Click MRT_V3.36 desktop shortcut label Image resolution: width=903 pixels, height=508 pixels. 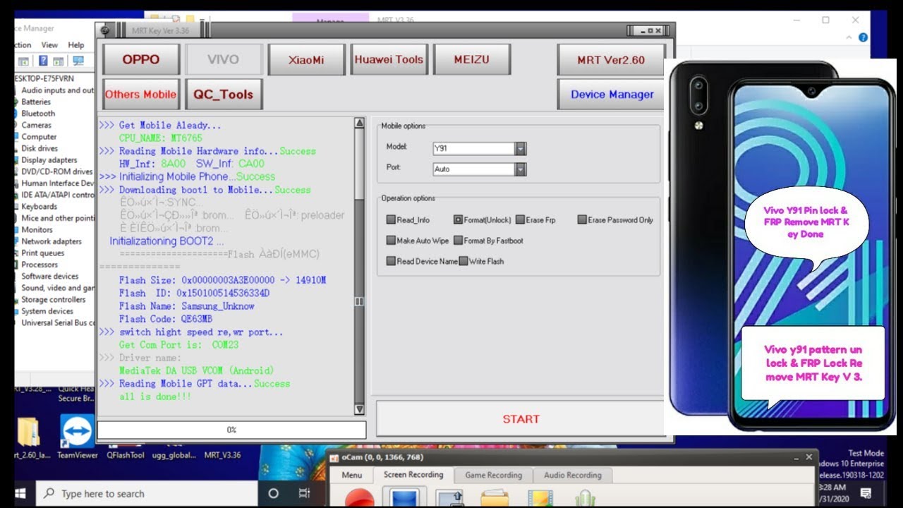(222, 455)
